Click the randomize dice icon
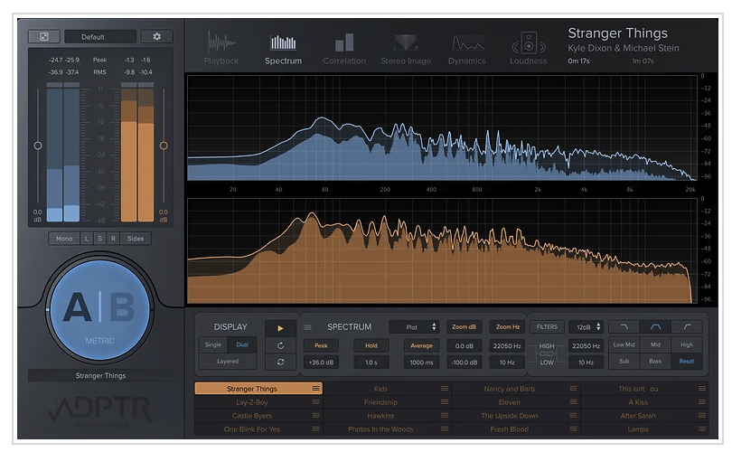Screen dimensions: 732x452 click(x=44, y=36)
